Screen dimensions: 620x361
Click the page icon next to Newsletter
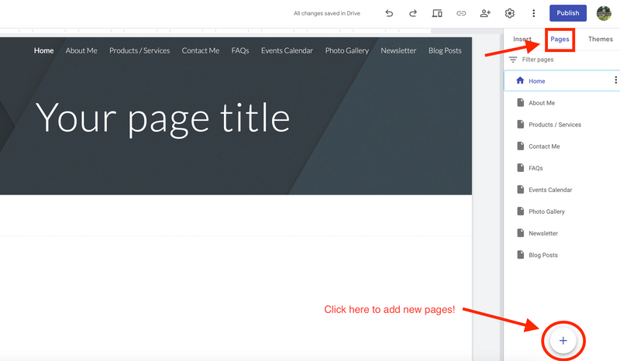(x=520, y=233)
